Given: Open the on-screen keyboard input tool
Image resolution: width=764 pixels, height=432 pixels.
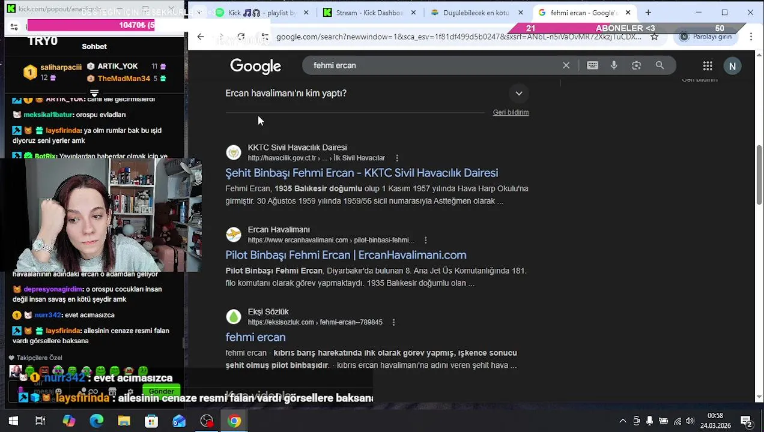Looking at the screenshot, I should click(592, 65).
